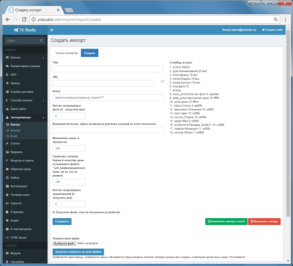Click the page vertical scrollbar thumb

pos(288,123)
